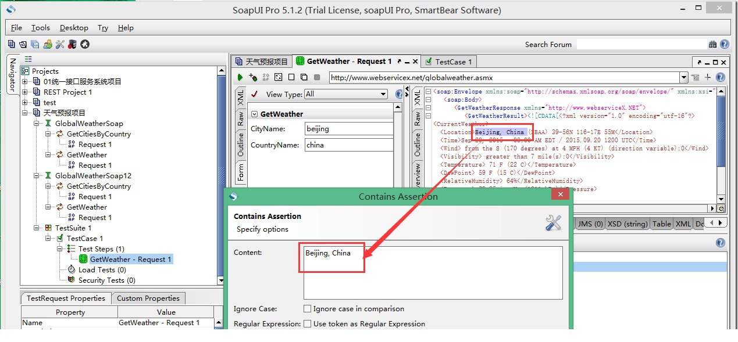Open the Try menu
Image resolution: width=738 pixels, height=342 pixels.
pyautogui.click(x=103, y=27)
